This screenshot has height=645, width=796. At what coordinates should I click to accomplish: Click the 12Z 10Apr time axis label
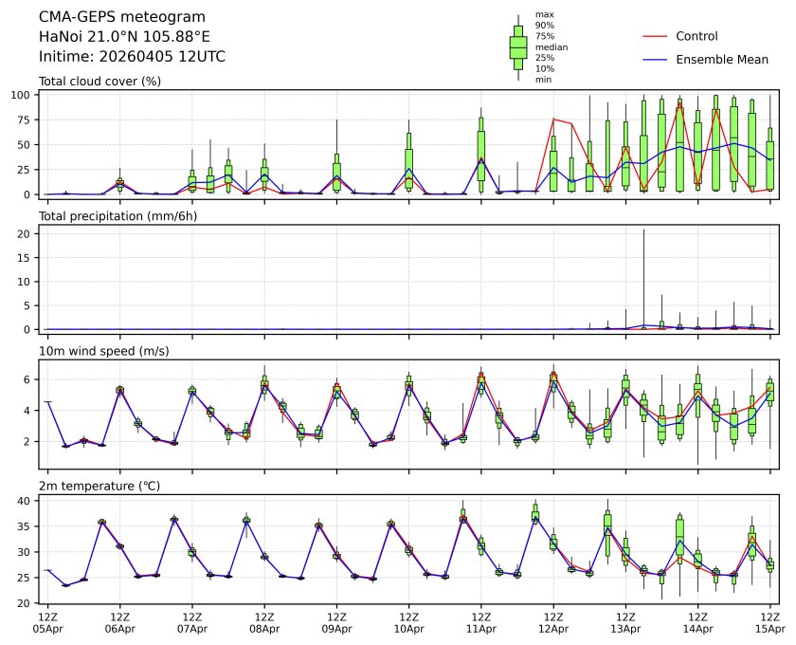[408, 622]
